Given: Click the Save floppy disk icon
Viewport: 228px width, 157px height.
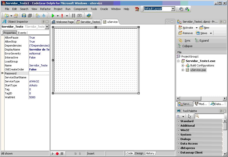Looking at the screenshot, I should pyautogui.click(x=24, y=16).
